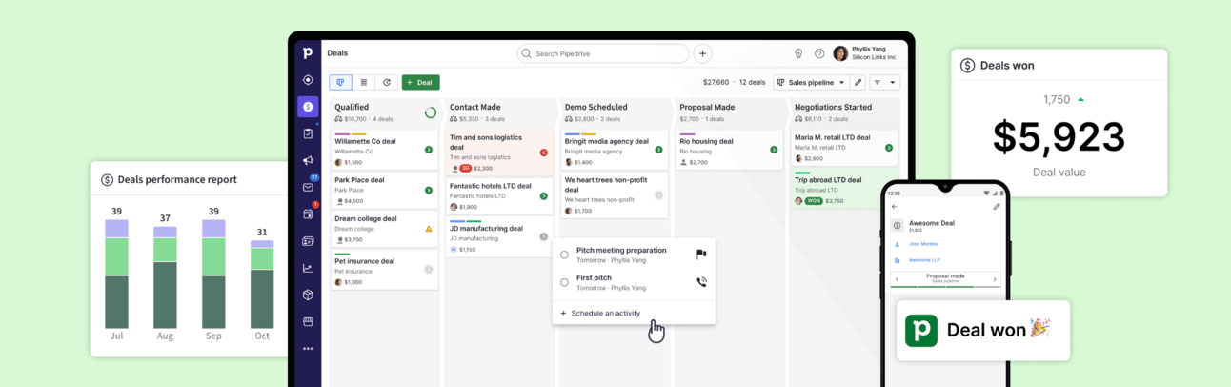The height and width of the screenshot is (387, 1231).
Task: Open the Pet insurance deal card
Action: coord(384,271)
